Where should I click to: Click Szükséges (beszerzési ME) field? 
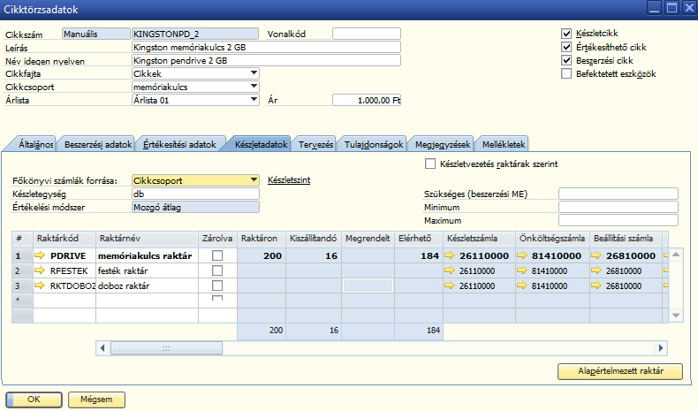618,194
